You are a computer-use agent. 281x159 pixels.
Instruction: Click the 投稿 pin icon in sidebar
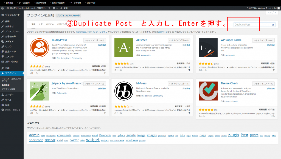pos(3,21)
